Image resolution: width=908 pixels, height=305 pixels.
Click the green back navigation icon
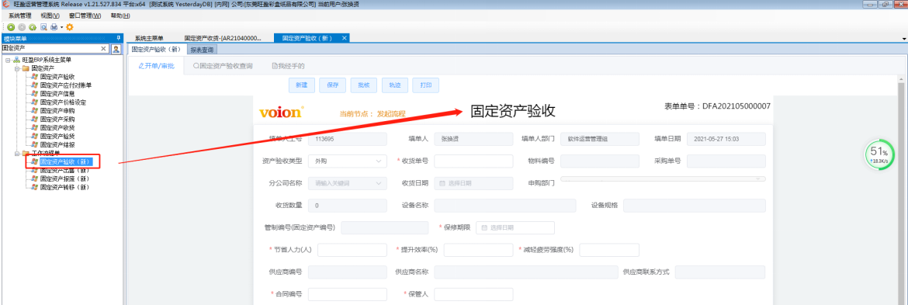11,27
